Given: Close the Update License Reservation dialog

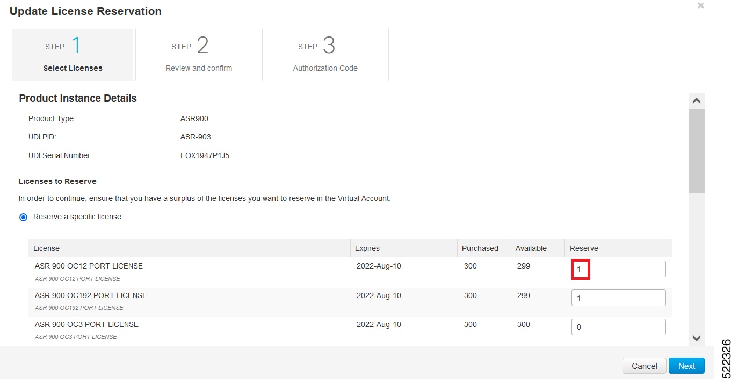Looking at the screenshot, I should (x=700, y=5).
